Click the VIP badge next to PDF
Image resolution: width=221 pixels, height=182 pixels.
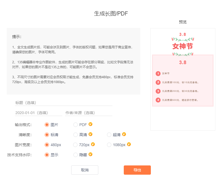[x=90, y=124]
